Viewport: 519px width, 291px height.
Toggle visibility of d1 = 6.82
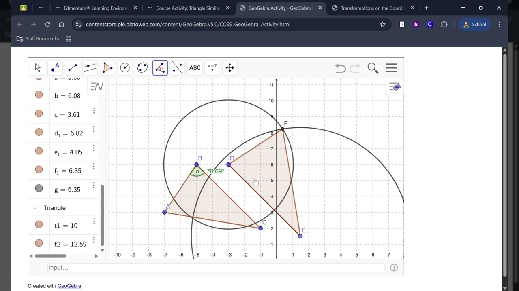click(x=39, y=132)
